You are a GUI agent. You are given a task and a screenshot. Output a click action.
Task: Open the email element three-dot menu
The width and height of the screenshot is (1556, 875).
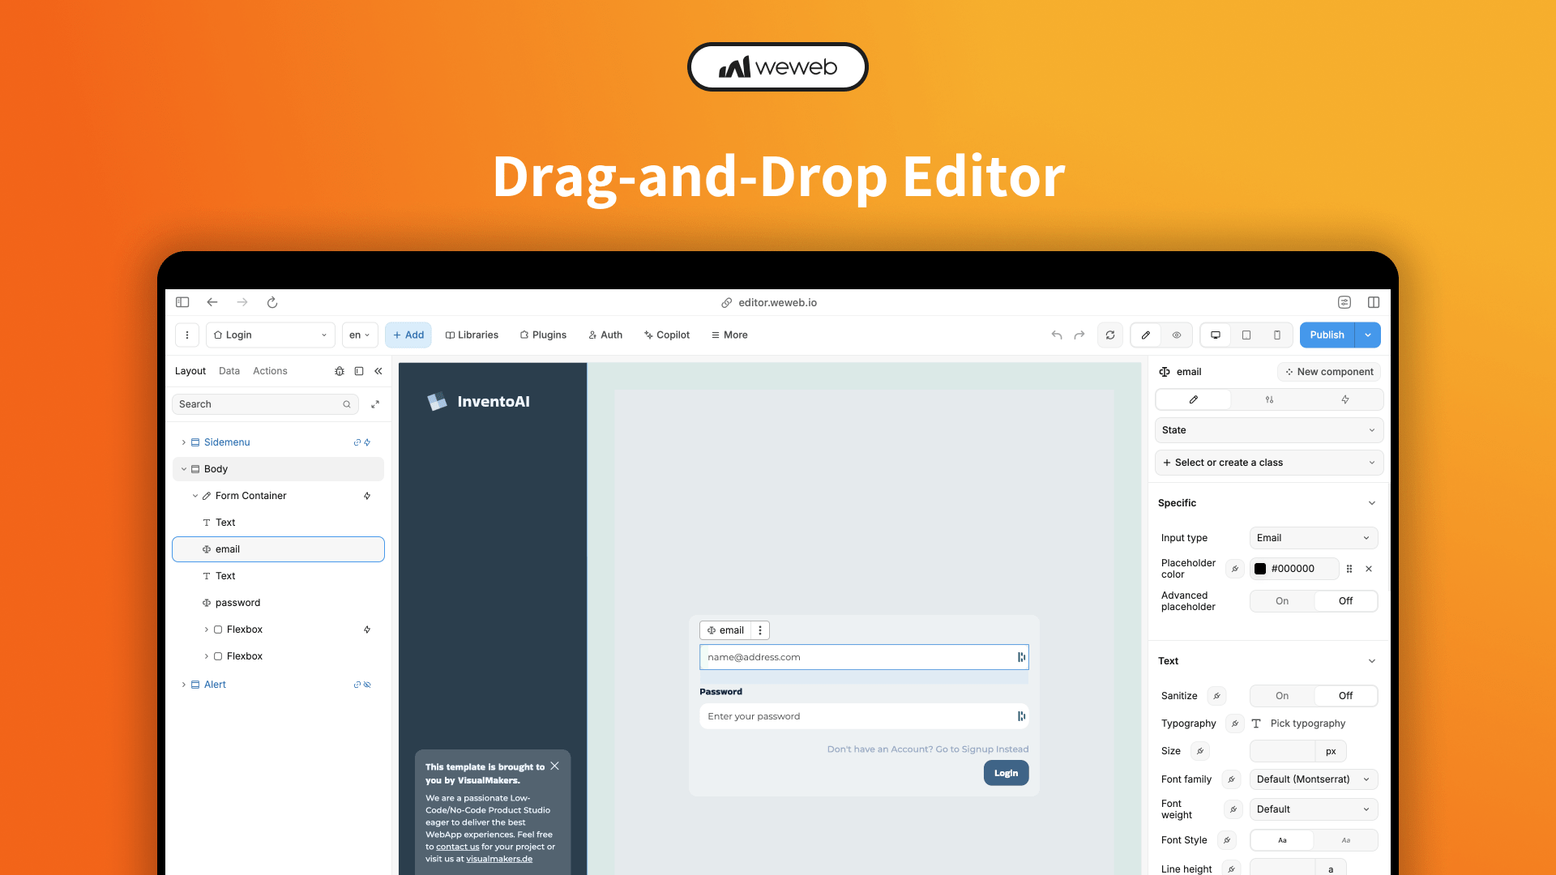[760, 630]
